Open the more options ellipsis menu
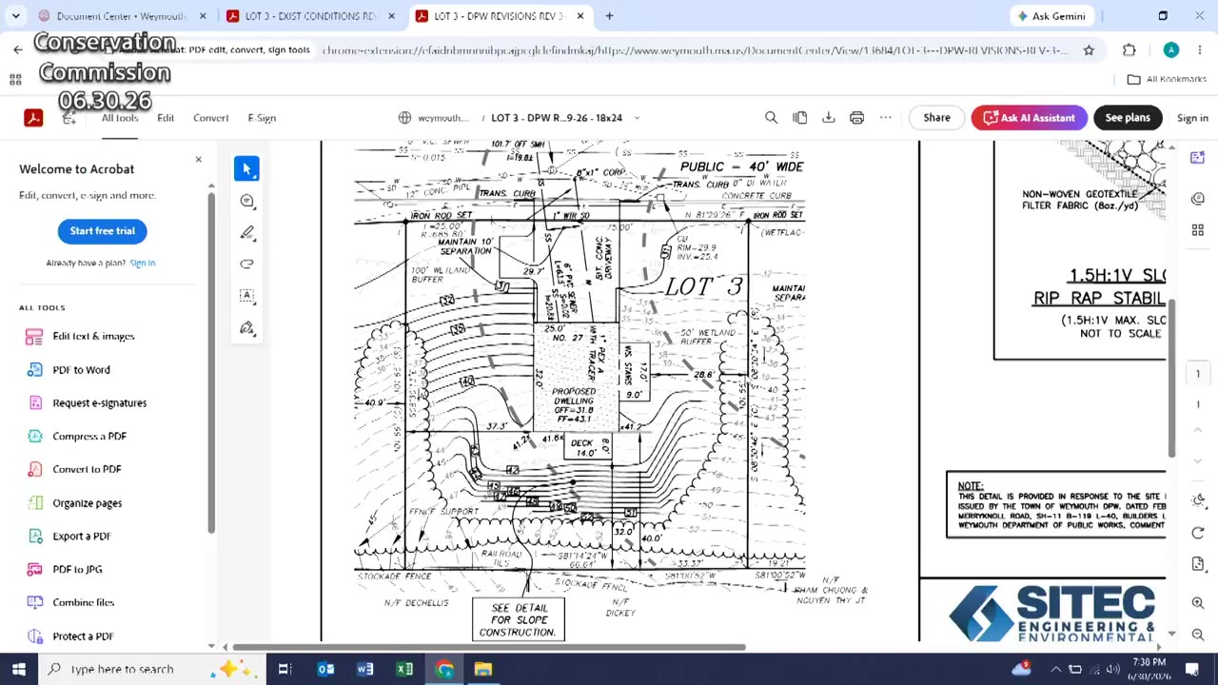 pyautogui.click(x=886, y=118)
